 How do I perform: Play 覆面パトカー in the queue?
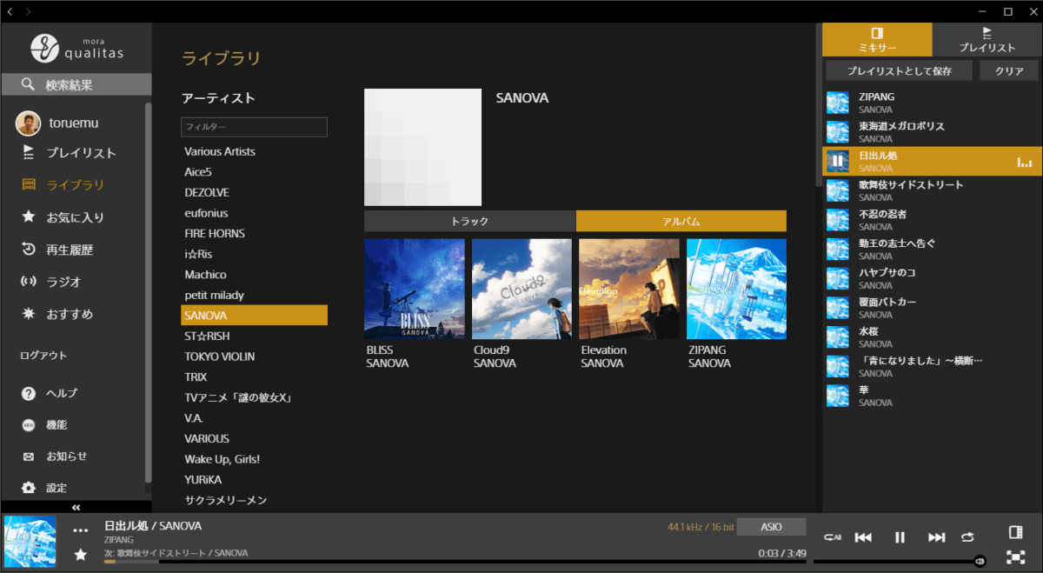tap(931, 308)
